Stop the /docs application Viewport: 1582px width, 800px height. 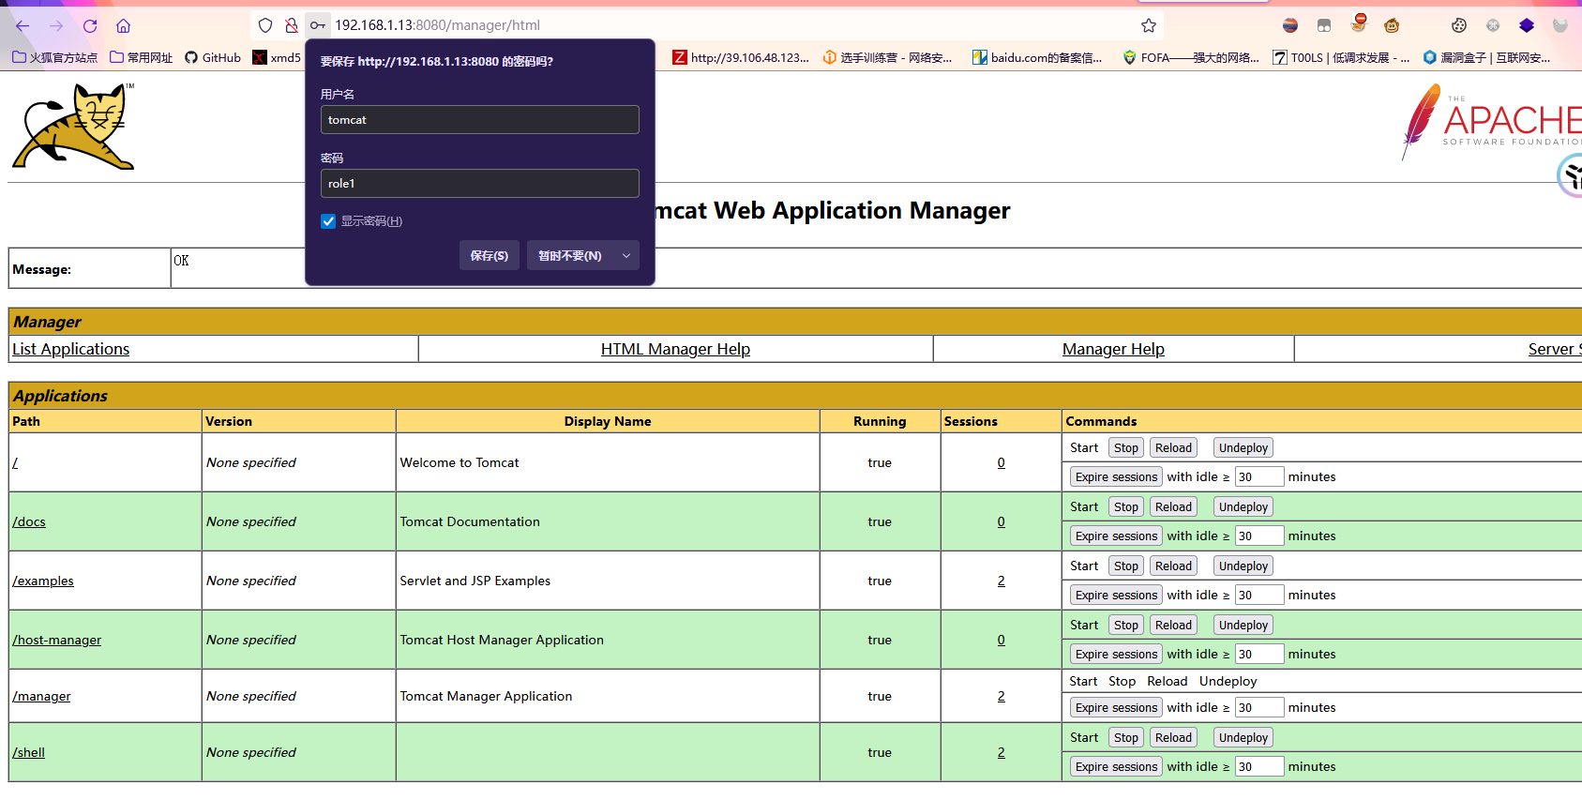[x=1126, y=507]
